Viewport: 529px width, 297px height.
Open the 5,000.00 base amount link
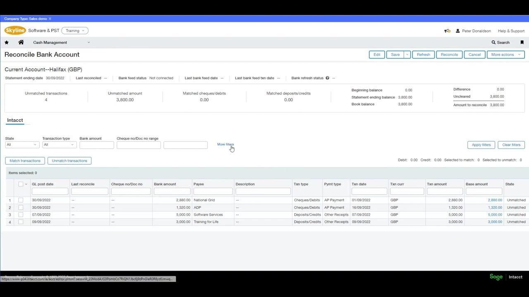pyautogui.click(x=495, y=214)
